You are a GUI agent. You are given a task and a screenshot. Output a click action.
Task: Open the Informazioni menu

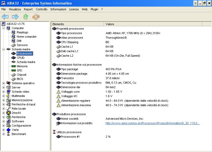(x=58, y=9)
